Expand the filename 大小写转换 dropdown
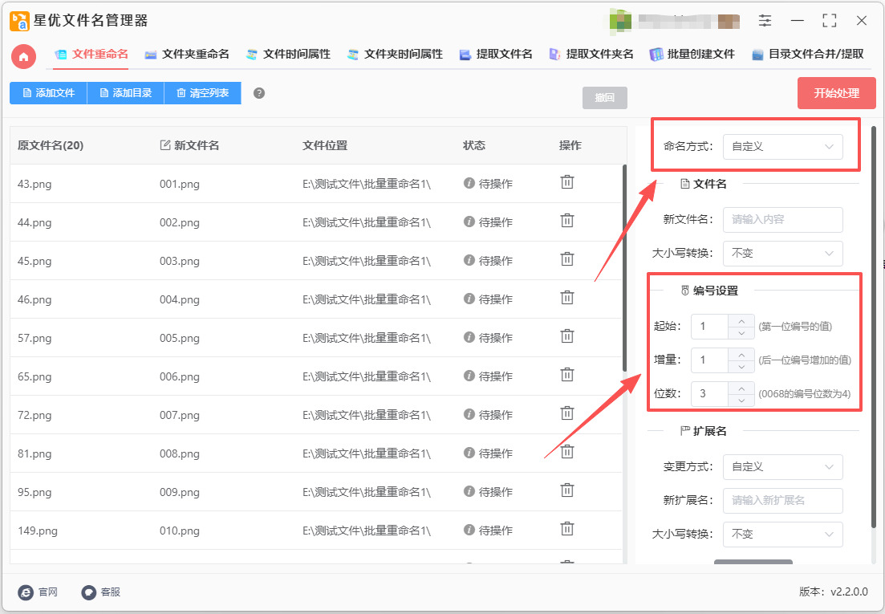This screenshot has width=885, height=614. click(x=782, y=254)
